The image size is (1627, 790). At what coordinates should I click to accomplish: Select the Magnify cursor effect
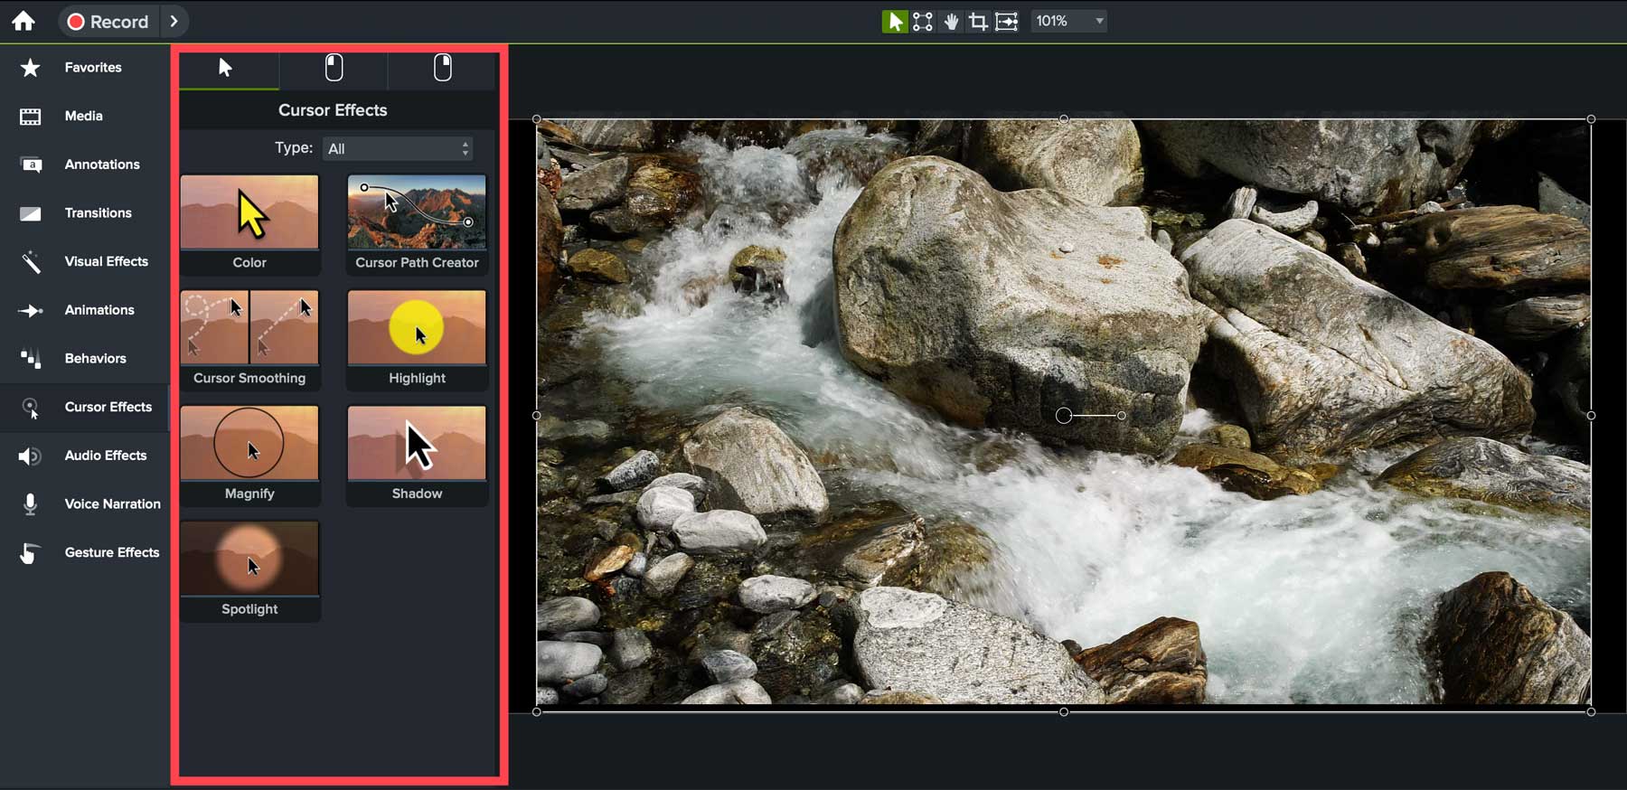(249, 456)
